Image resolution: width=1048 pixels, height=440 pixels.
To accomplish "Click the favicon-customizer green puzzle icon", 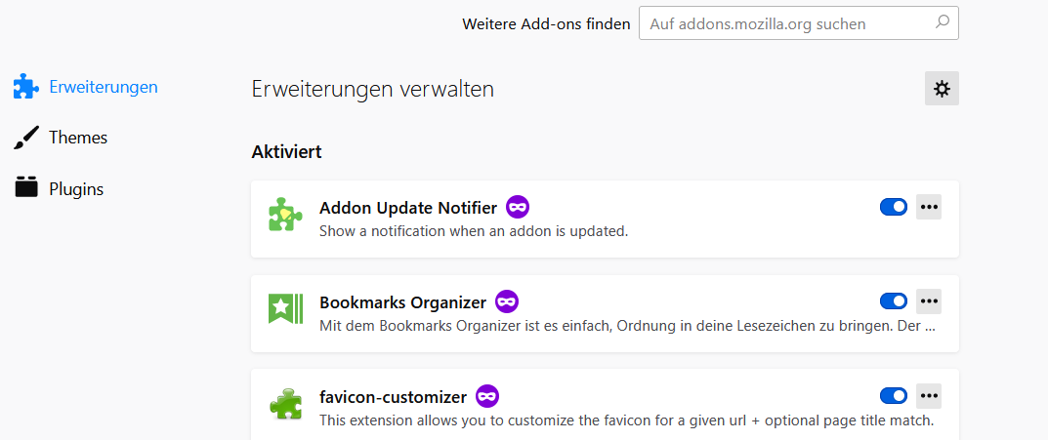I will click(x=285, y=403).
